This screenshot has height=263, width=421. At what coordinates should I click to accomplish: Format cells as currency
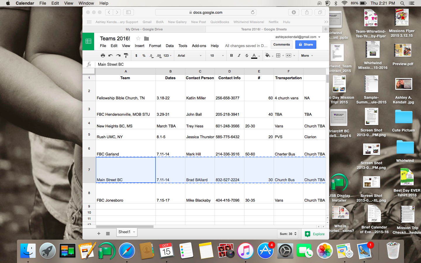pos(136,56)
